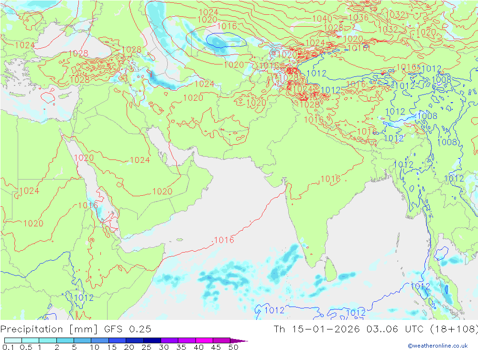Select the 45–50 mm legend color box
This screenshot has height=350, width=478.
click(221, 340)
